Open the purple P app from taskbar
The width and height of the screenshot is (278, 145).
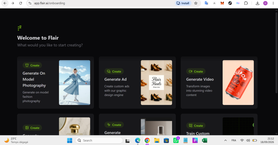[195, 140]
